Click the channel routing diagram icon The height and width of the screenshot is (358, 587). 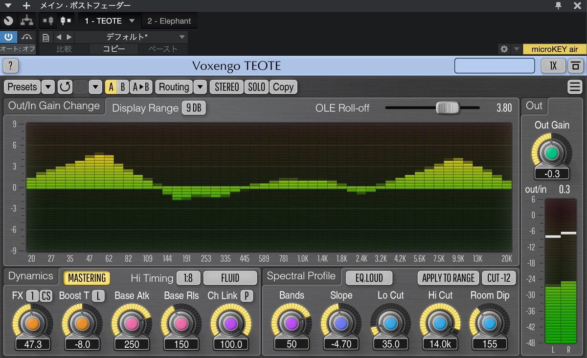(26, 21)
